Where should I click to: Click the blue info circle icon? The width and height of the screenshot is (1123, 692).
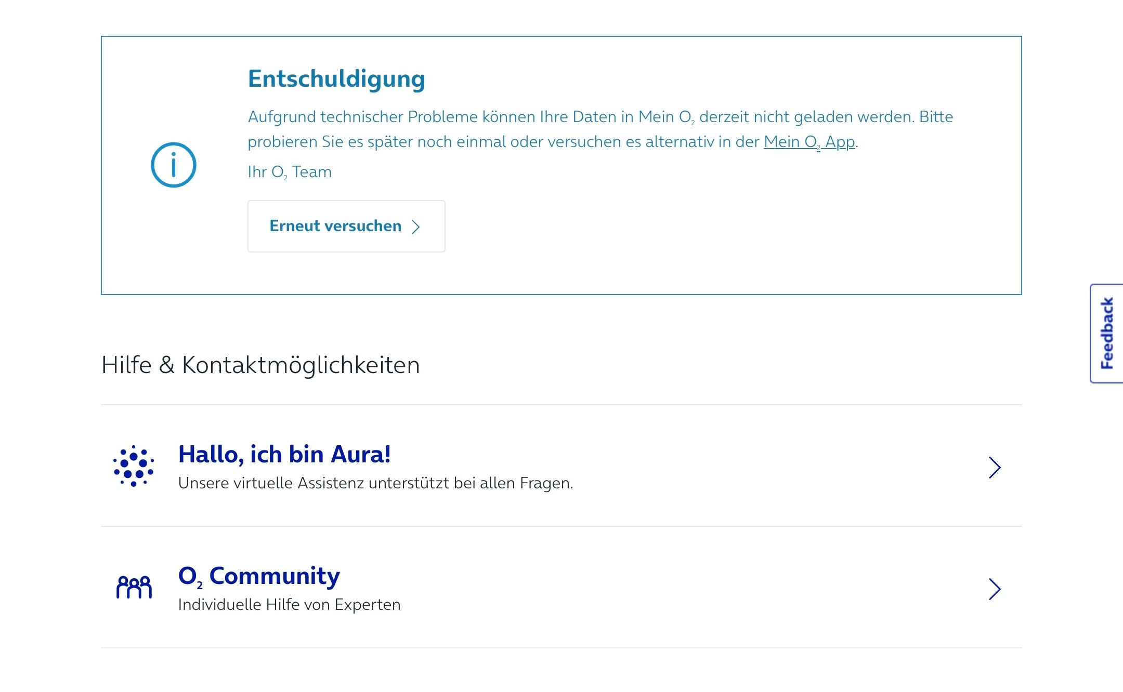173,165
